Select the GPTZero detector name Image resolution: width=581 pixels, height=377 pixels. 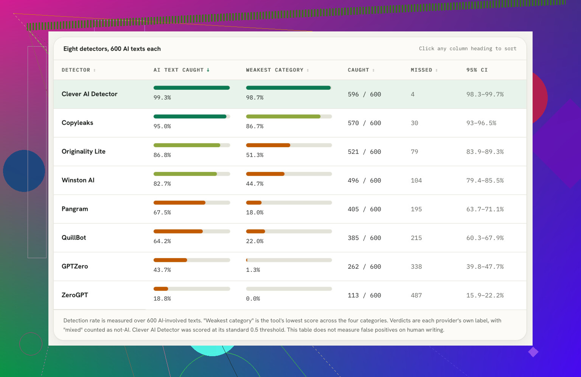(x=75, y=266)
